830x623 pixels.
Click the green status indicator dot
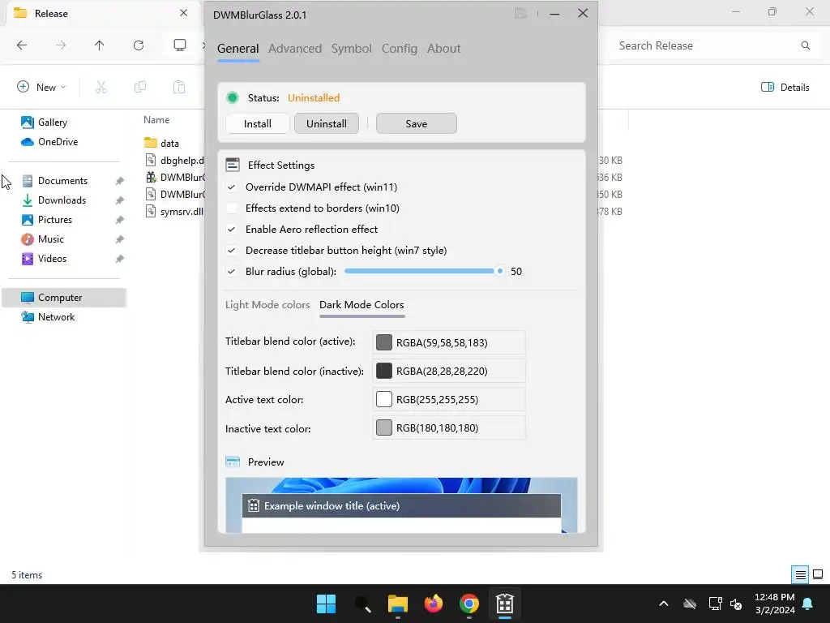(232, 97)
